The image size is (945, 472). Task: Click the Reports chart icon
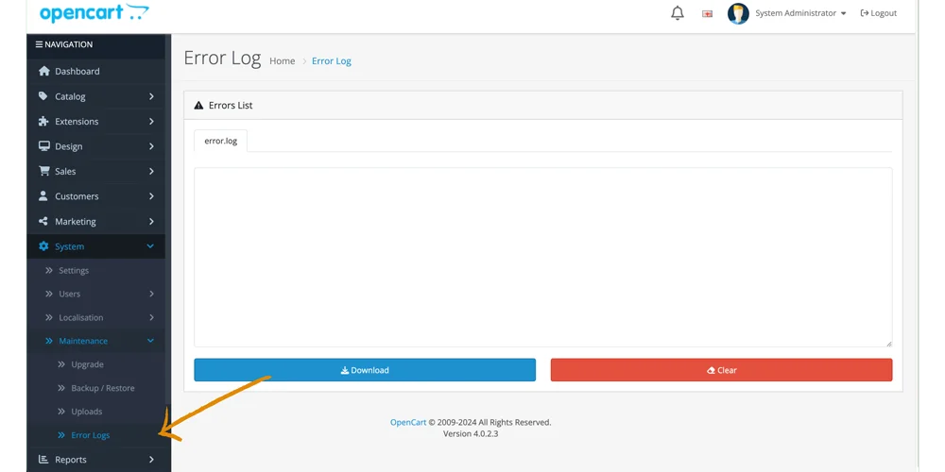(43, 460)
